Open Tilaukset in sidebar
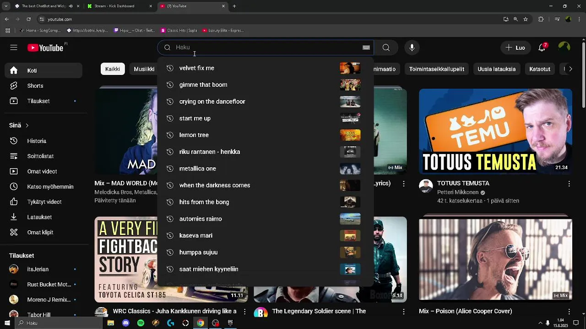586x329 pixels. coord(44,101)
